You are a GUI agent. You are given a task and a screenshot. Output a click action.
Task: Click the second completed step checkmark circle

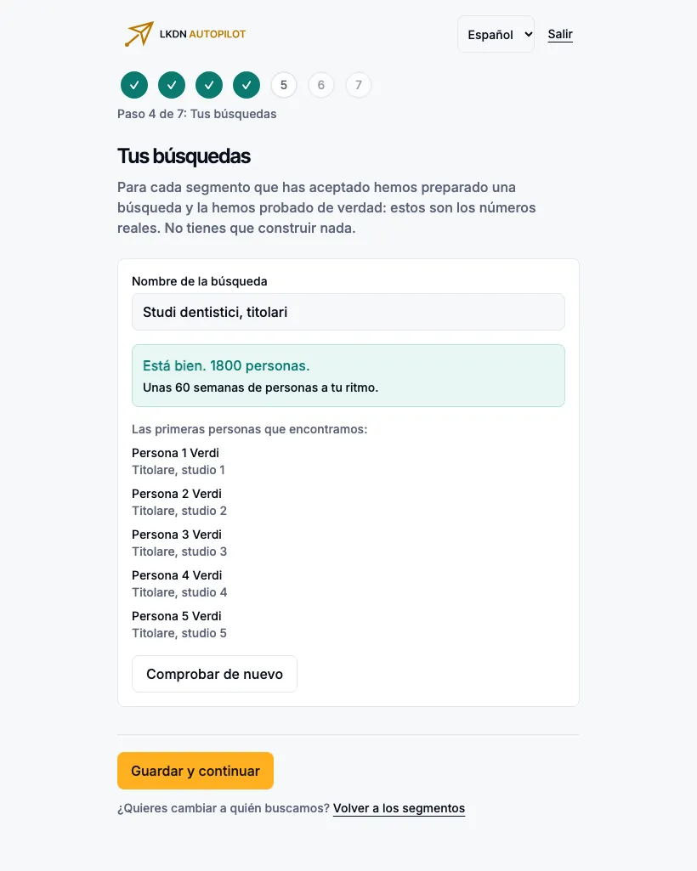172,85
